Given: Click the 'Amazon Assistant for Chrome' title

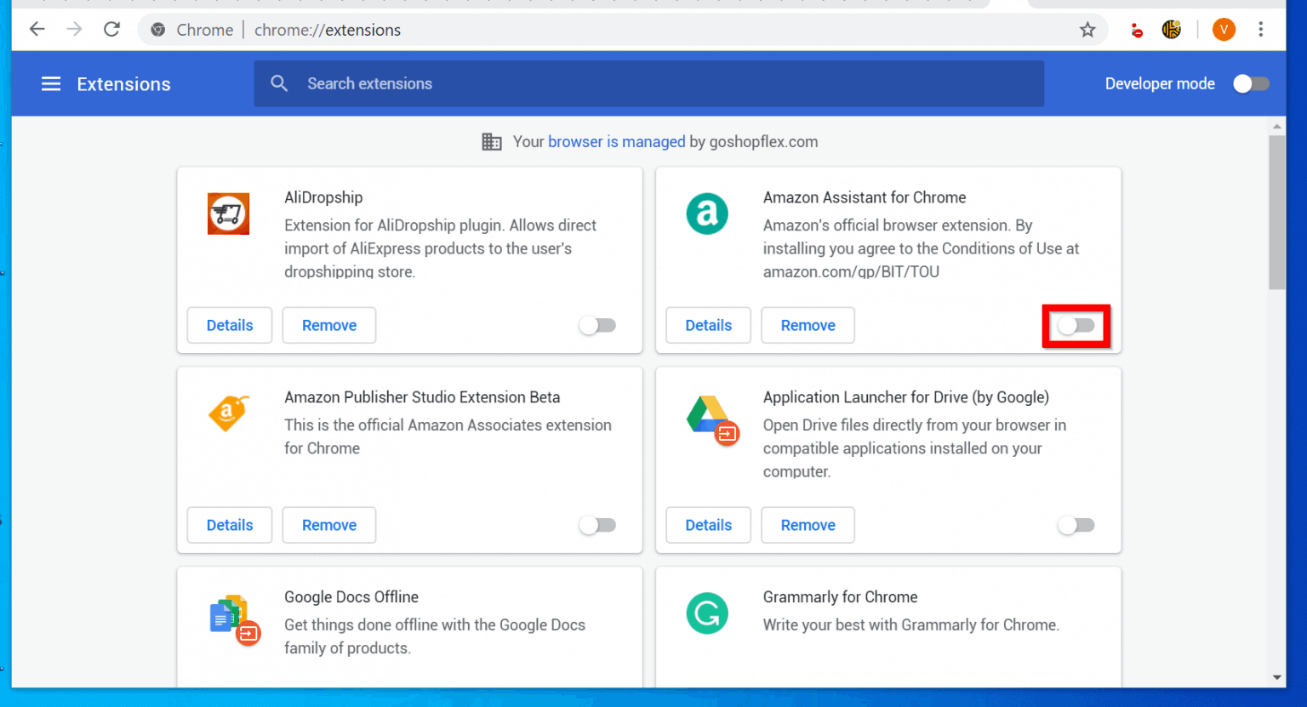Looking at the screenshot, I should pyautogui.click(x=865, y=197).
